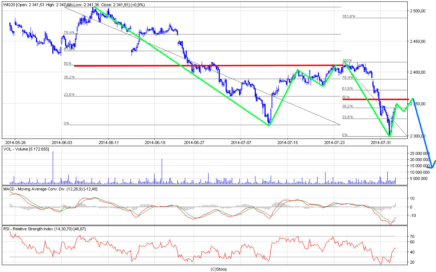Click the (C)Stooq copyright text
The width and height of the screenshot is (436, 272).
218,269
